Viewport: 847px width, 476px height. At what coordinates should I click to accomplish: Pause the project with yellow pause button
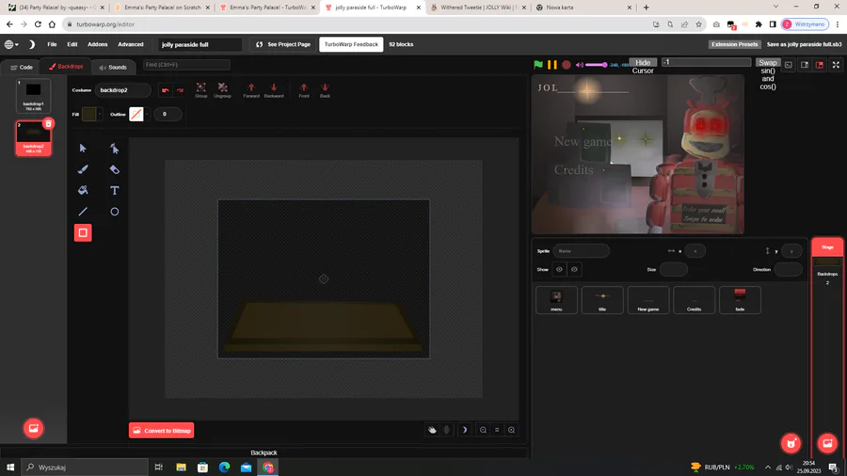coord(552,65)
